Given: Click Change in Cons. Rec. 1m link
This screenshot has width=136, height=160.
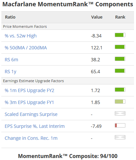Looking at the screenshot, I should 31,138.
